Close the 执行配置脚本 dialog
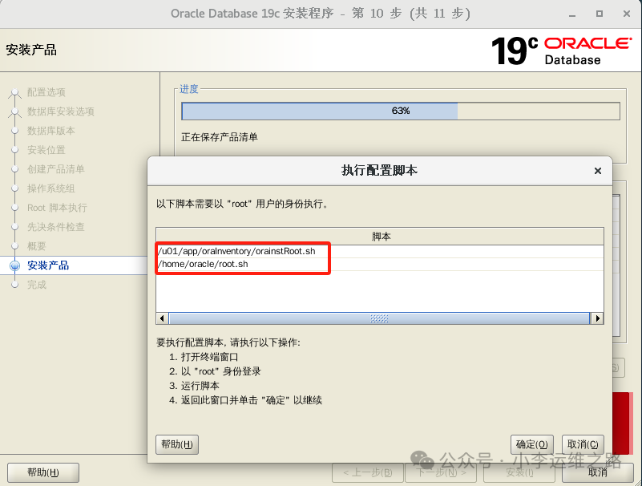642x486 pixels. point(598,171)
